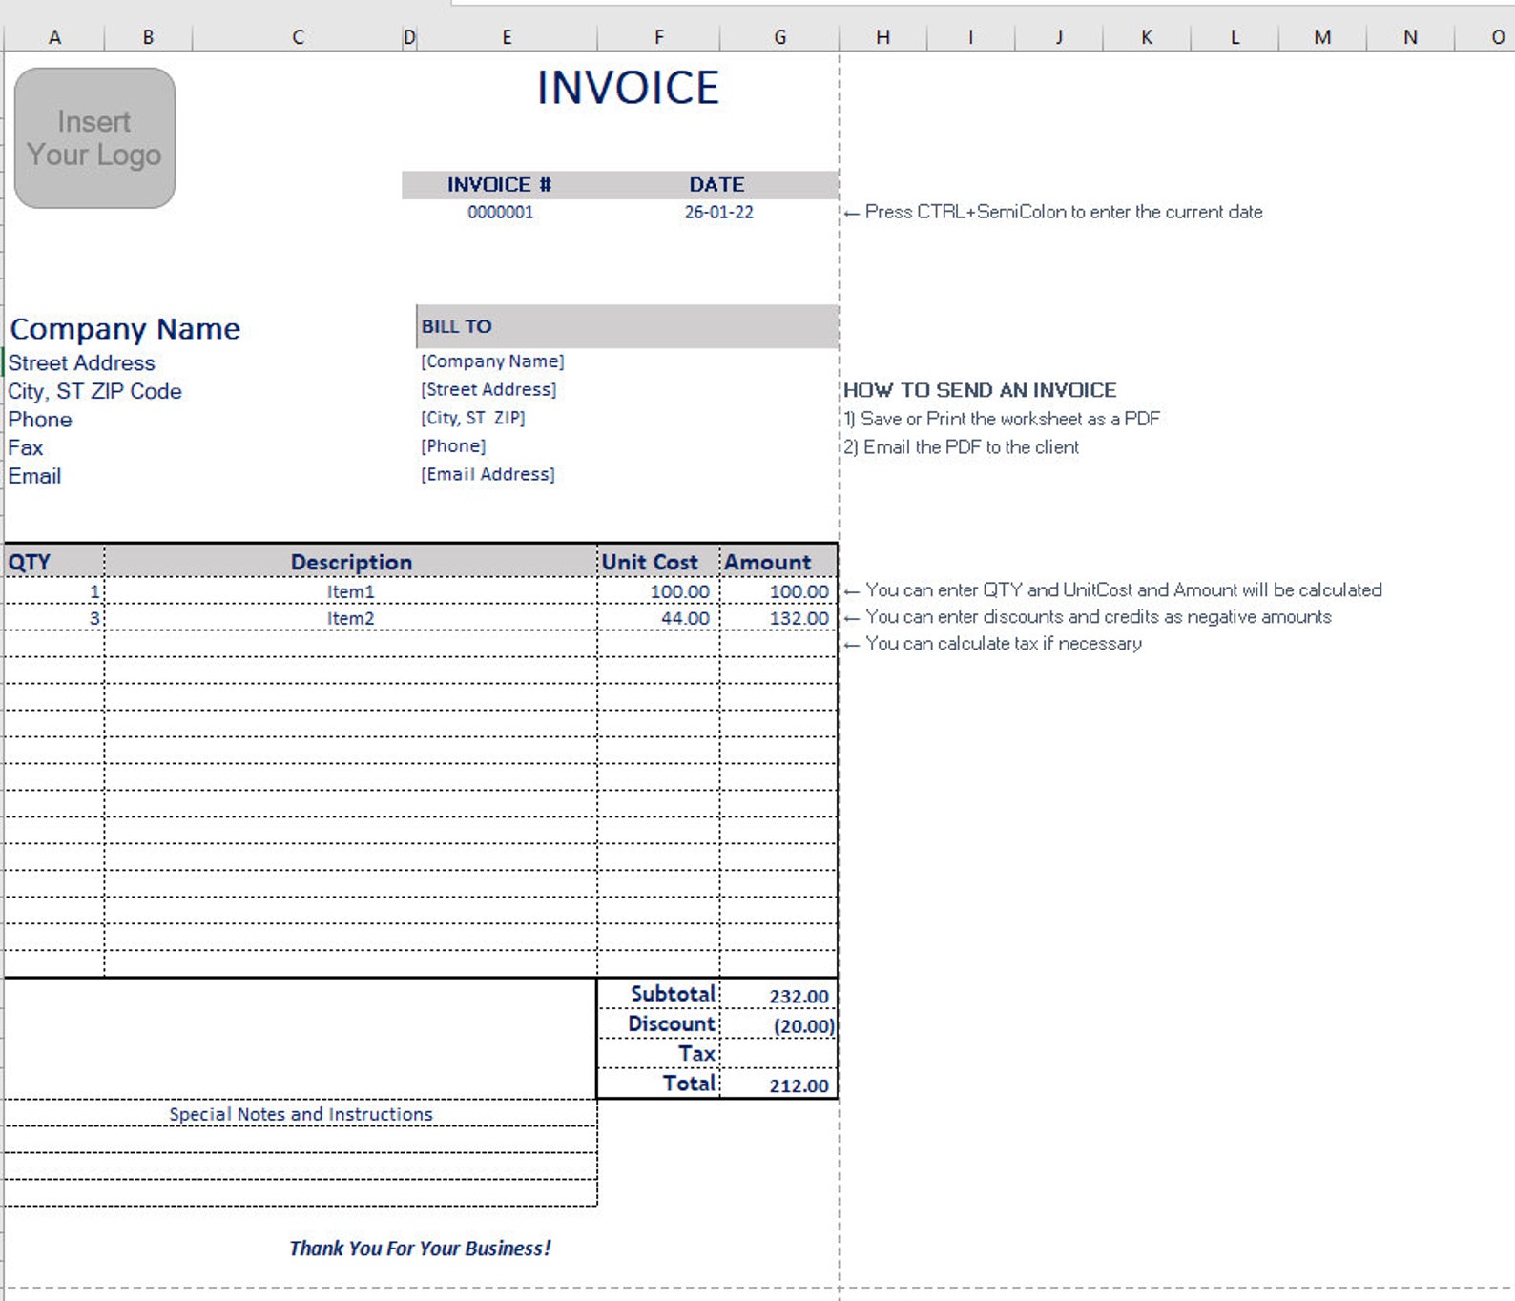Select the quantity cell for Item2

coord(54,618)
